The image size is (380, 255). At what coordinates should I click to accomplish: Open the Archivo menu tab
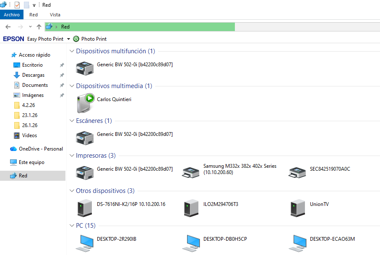12,15
